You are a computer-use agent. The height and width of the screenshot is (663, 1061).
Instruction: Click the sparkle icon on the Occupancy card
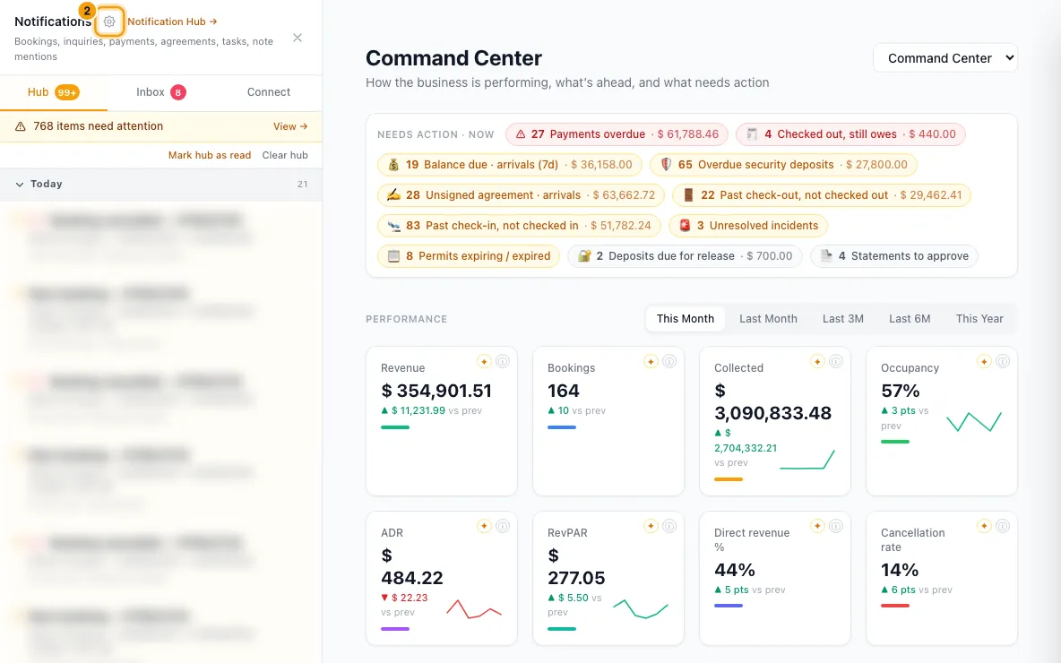[x=984, y=361]
